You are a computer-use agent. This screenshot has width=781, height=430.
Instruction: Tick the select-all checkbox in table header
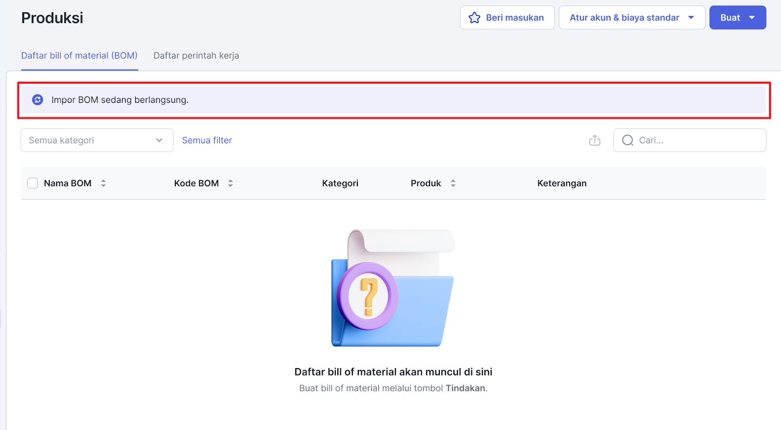coord(33,183)
